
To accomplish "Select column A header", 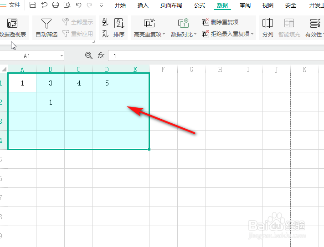I will point(22,70).
